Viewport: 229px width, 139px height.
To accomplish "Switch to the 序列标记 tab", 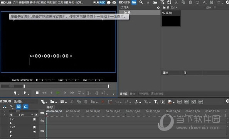I will (143, 94).
